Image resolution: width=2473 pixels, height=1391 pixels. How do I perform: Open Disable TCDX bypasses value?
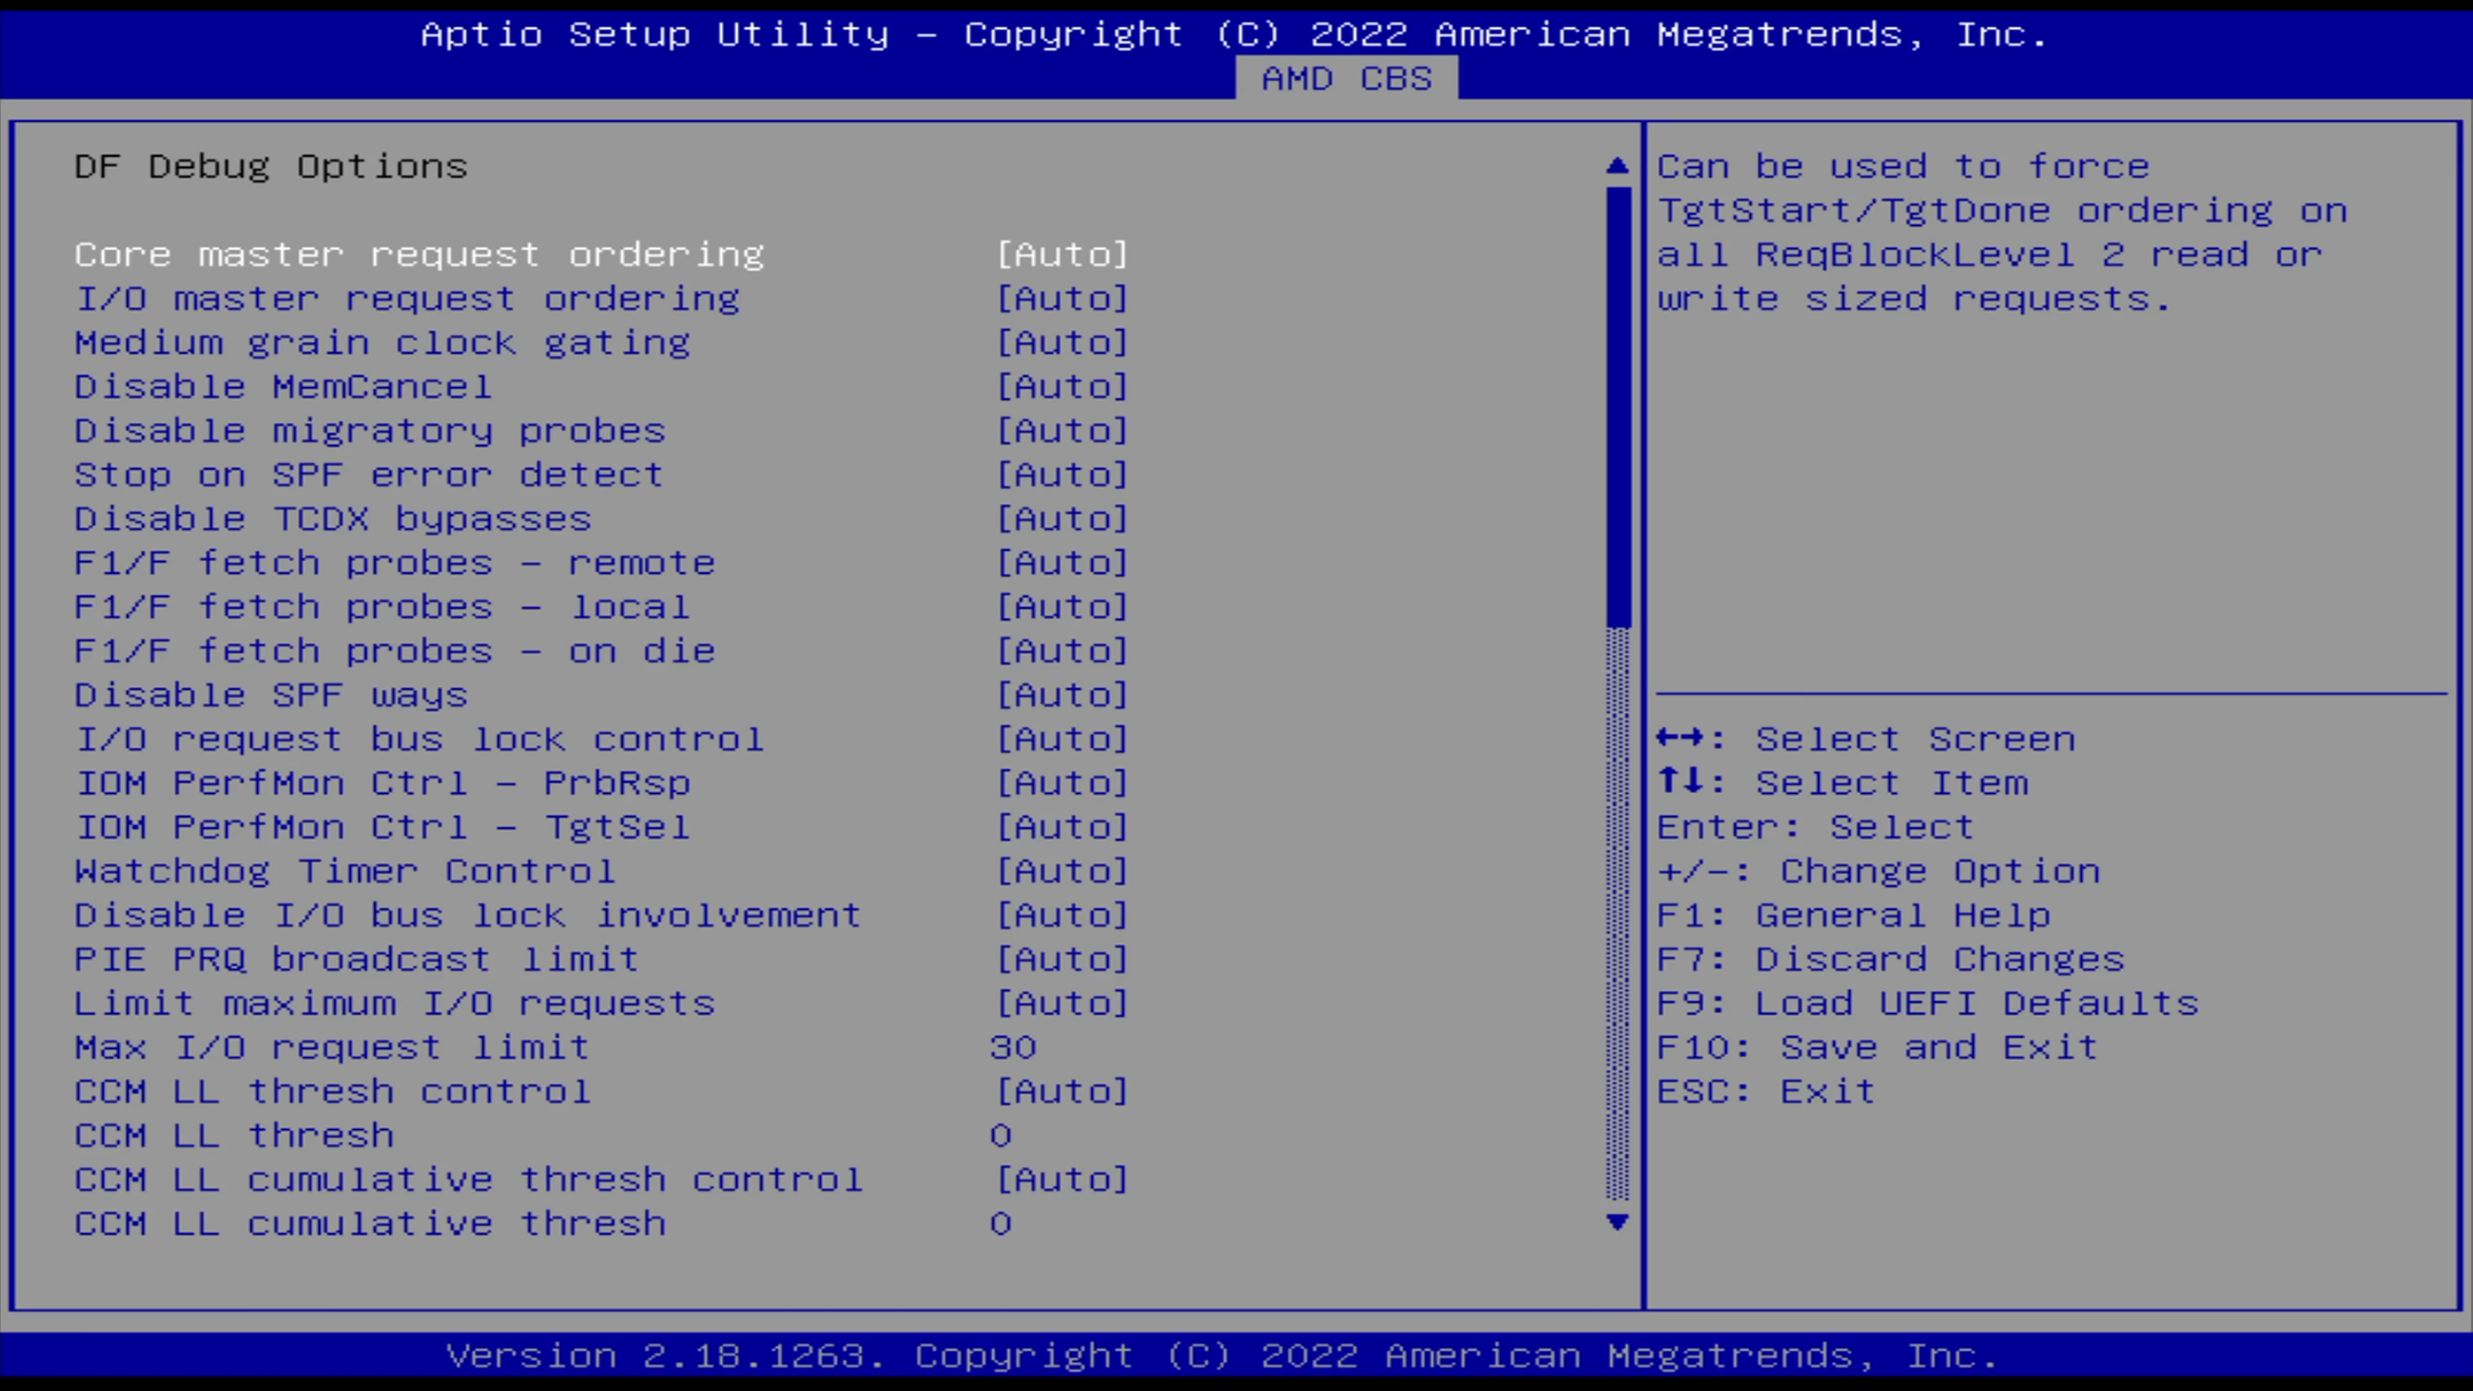[x=1063, y=519]
